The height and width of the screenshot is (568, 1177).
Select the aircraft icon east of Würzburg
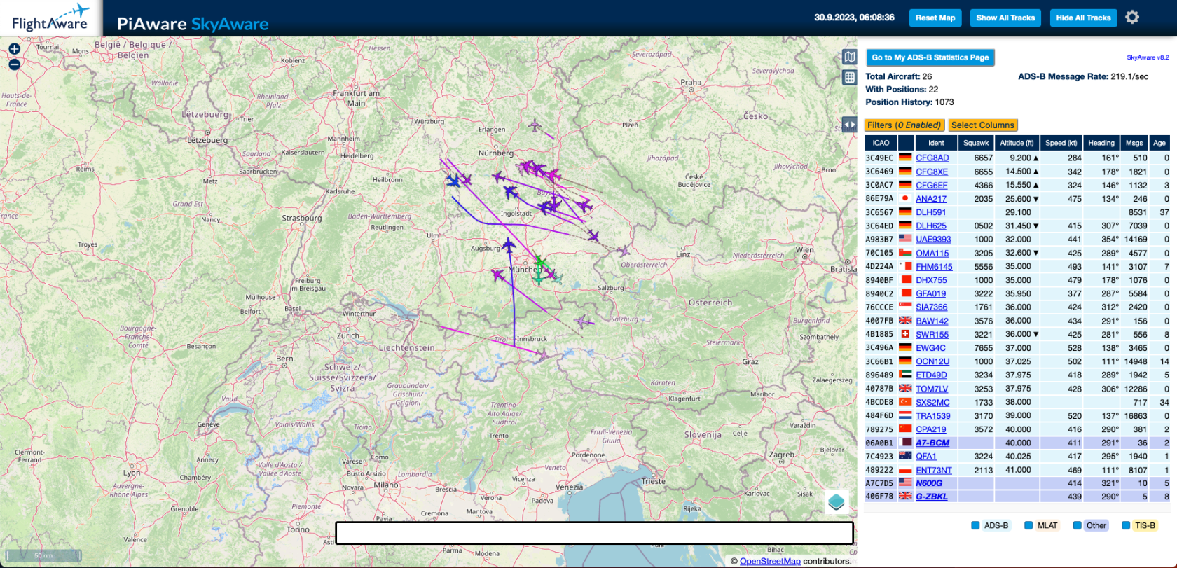(535, 126)
